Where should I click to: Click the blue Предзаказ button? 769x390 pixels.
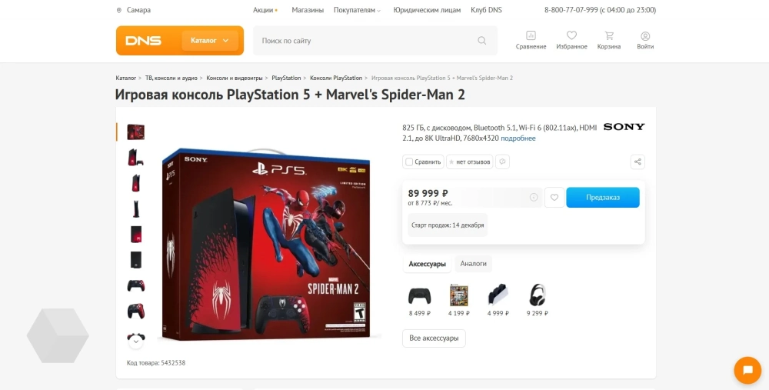(x=603, y=197)
